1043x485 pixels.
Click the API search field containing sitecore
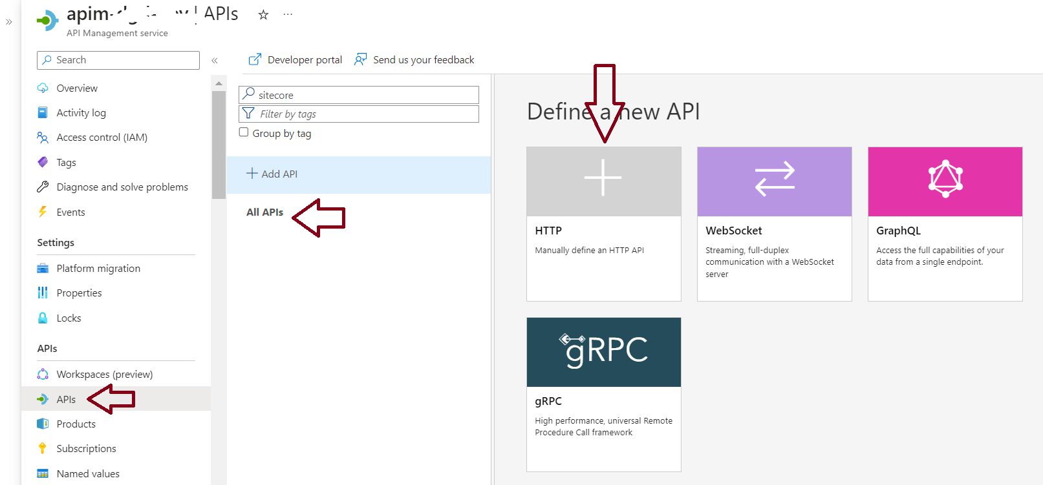tap(359, 95)
